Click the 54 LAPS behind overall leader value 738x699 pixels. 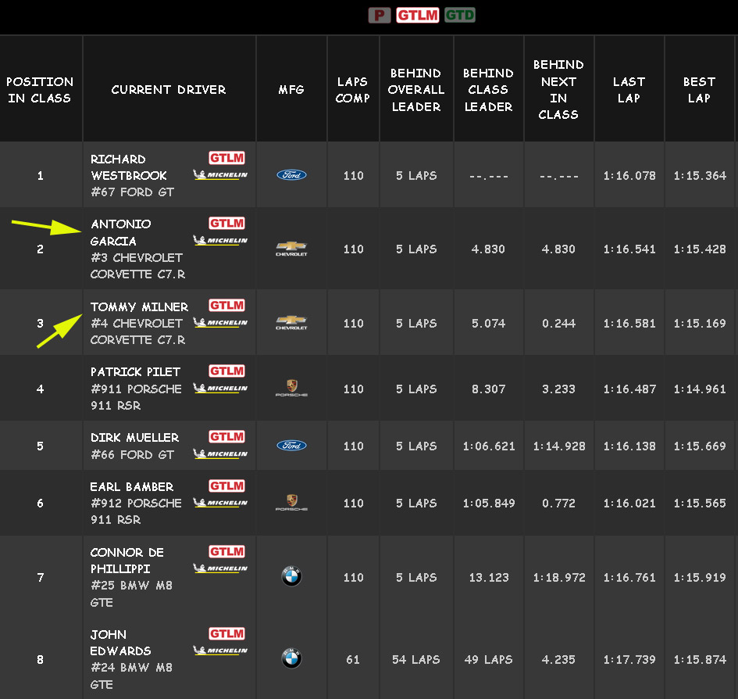click(416, 659)
